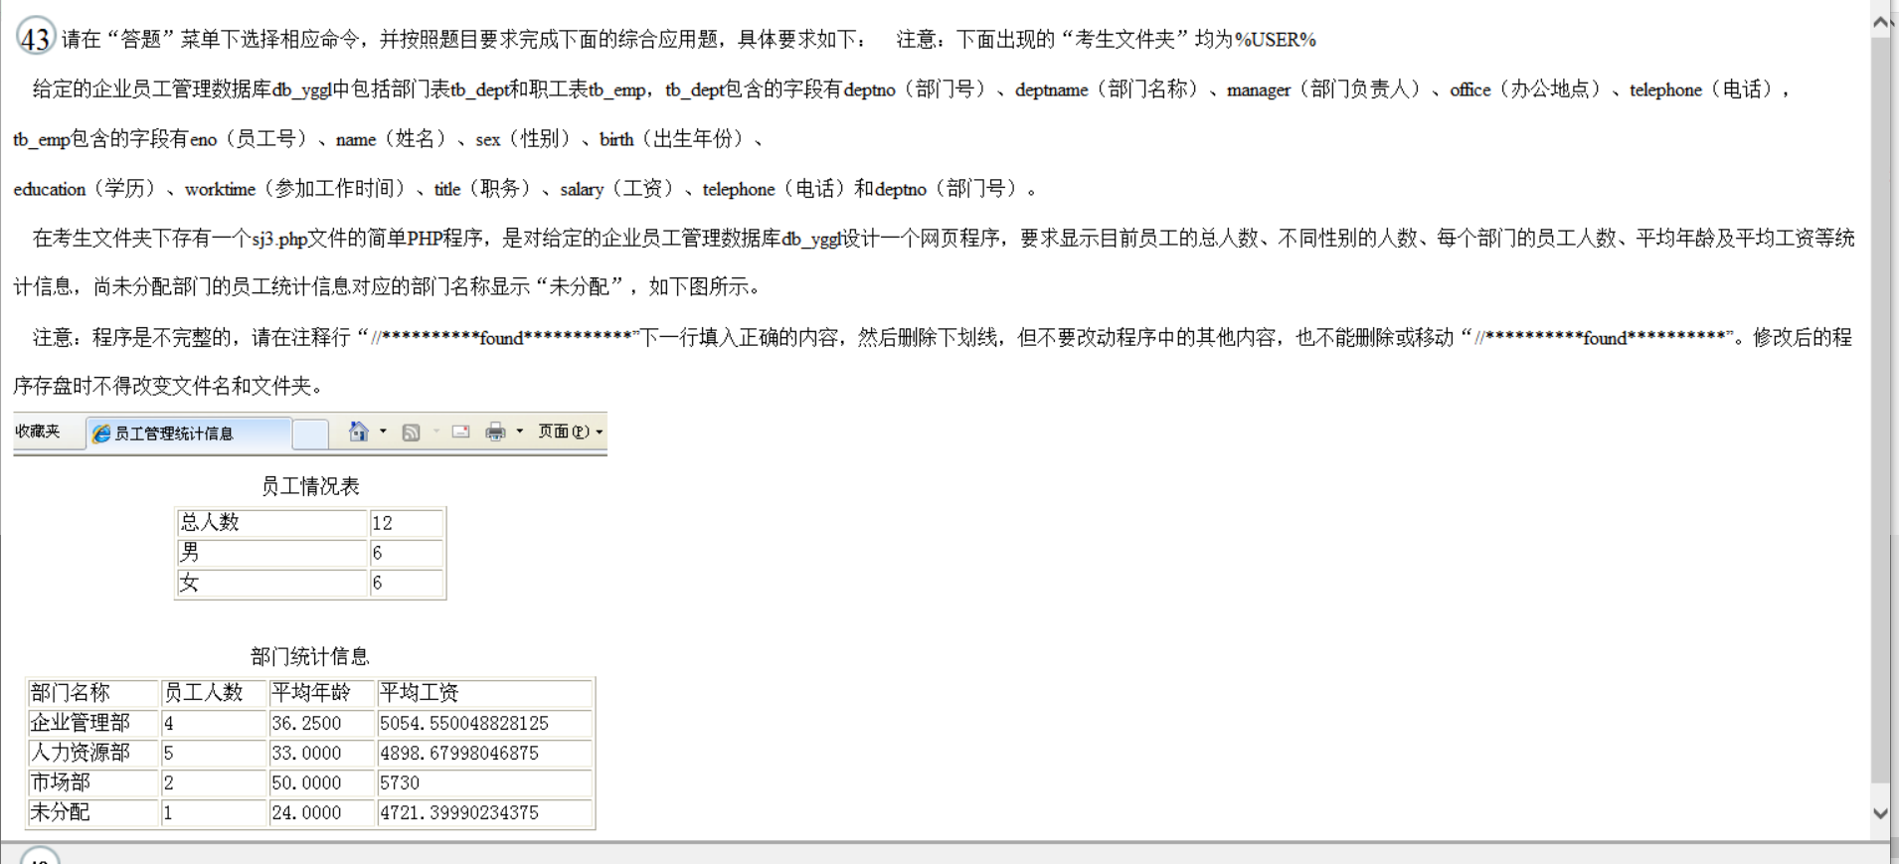The width and height of the screenshot is (1899, 864).
Task: Click the 50.0000 average age cell
Action: (x=322, y=782)
